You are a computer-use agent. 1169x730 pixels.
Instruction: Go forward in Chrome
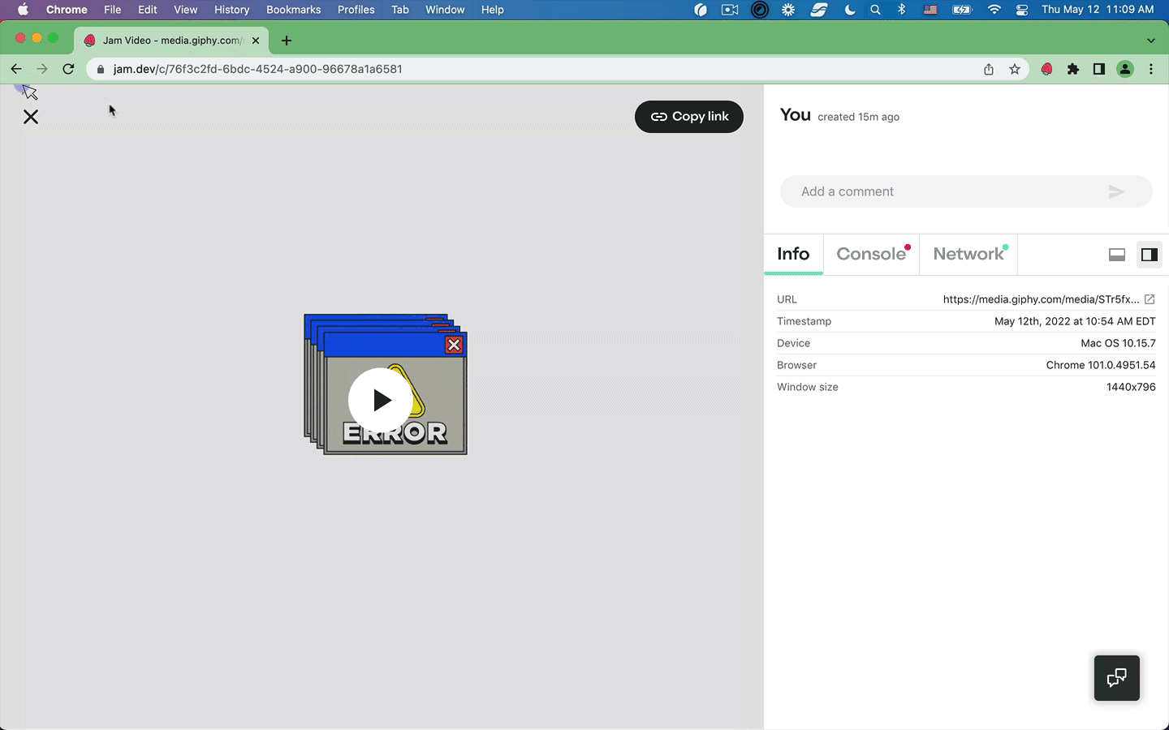[42, 69]
